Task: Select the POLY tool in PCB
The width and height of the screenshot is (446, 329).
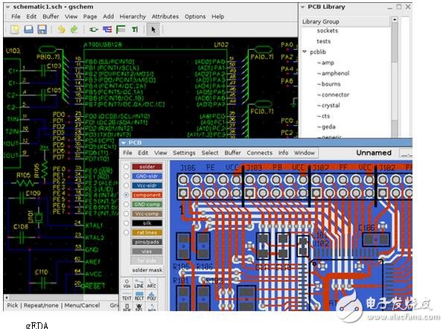Action: point(151,296)
